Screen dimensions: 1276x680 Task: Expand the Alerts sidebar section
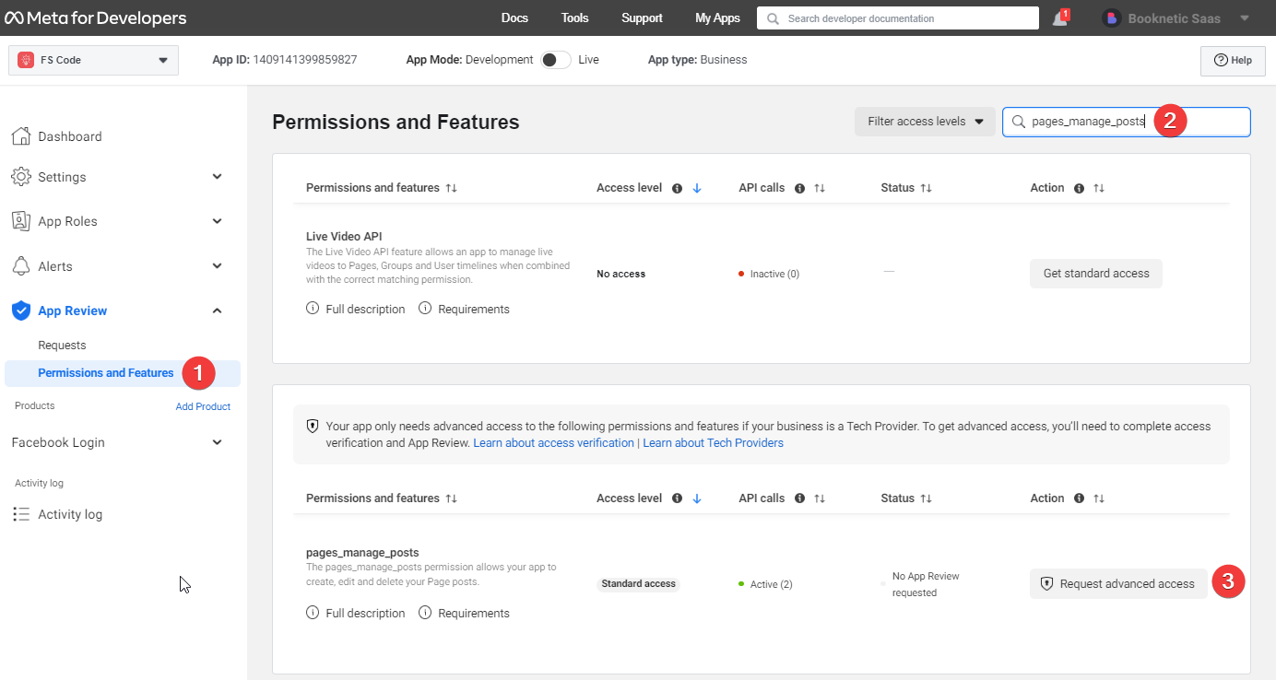coord(218,266)
